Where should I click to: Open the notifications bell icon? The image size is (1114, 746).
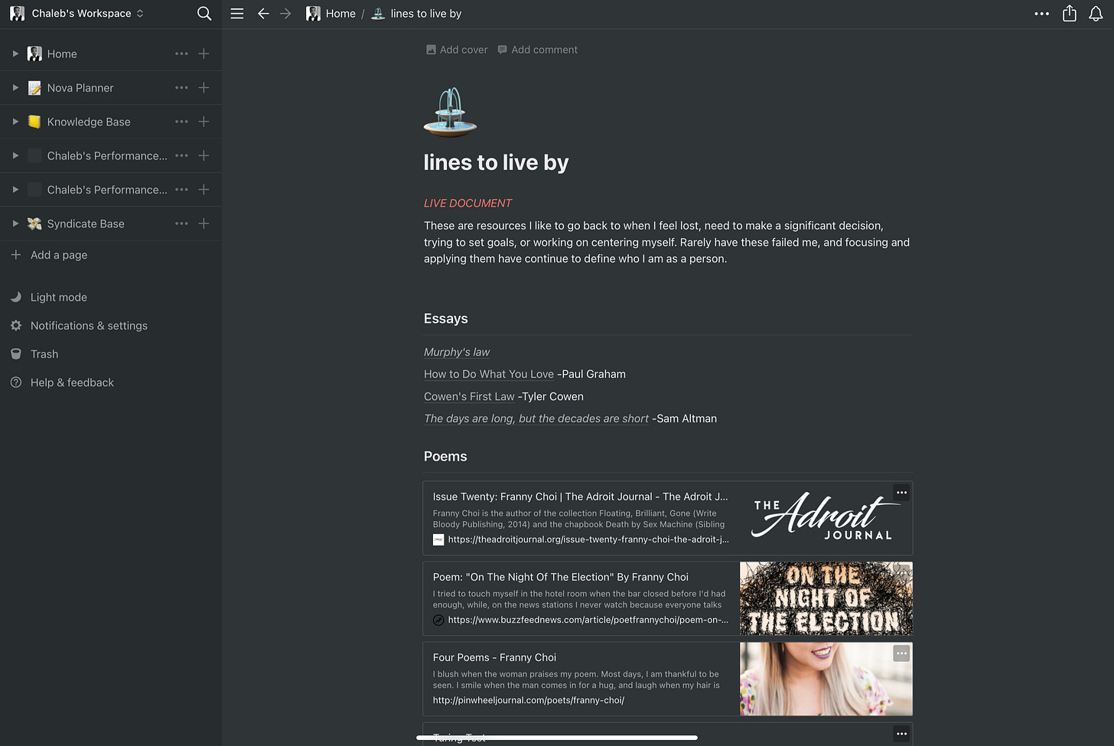point(1096,14)
